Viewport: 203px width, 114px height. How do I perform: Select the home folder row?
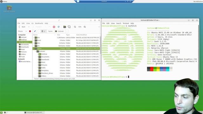(x=66, y=48)
